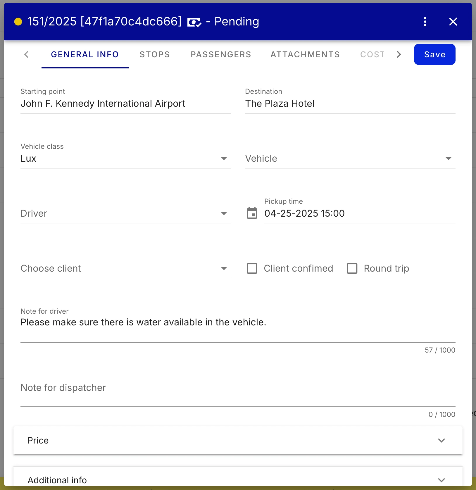476x490 pixels.
Task: Click the yellow pending status dot
Action: tap(19, 21)
